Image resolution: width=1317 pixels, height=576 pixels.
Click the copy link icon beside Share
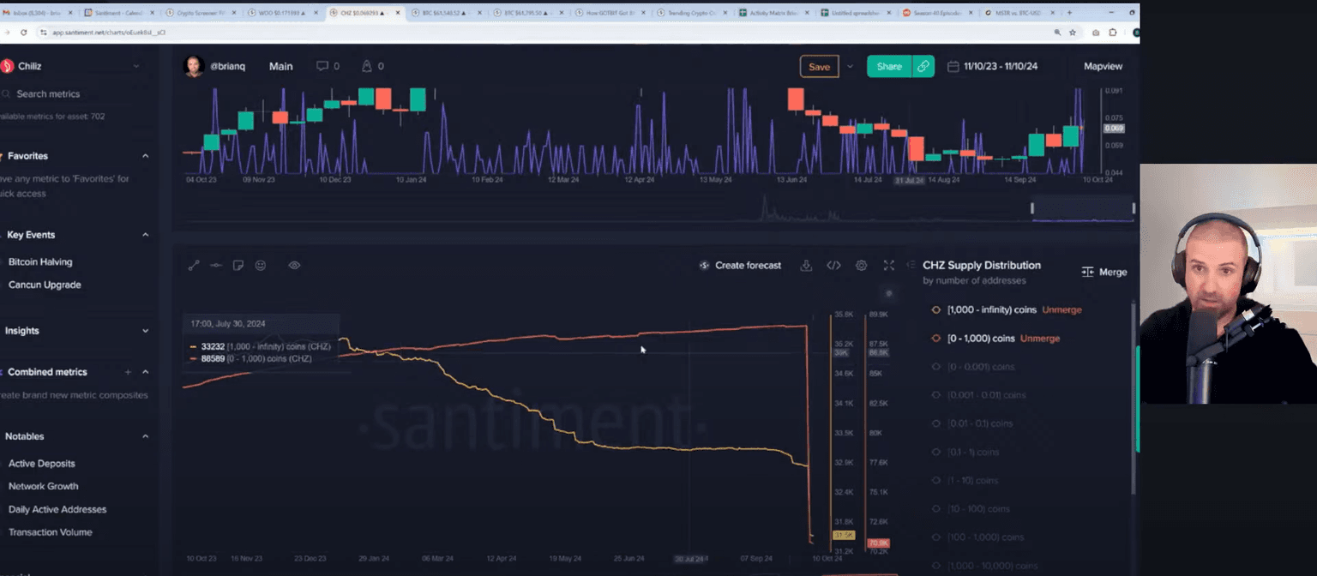(923, 67)
